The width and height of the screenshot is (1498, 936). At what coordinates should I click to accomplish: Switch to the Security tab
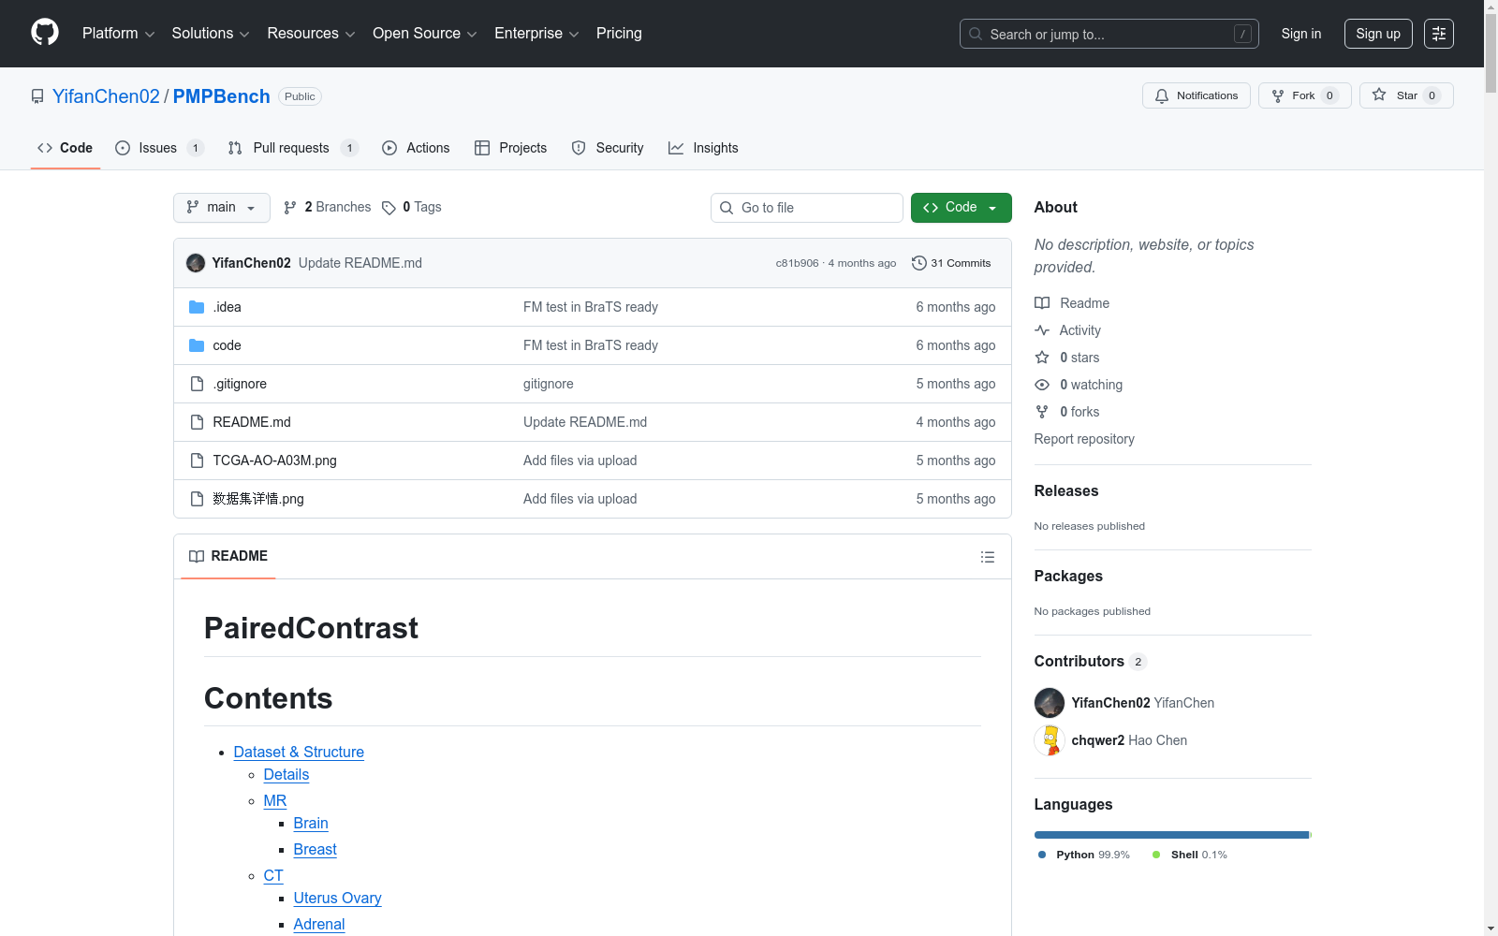point(608,148)
